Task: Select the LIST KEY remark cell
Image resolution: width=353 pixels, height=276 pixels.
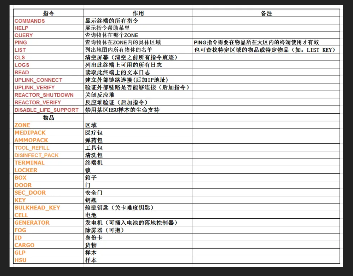Action: (266, 50)
